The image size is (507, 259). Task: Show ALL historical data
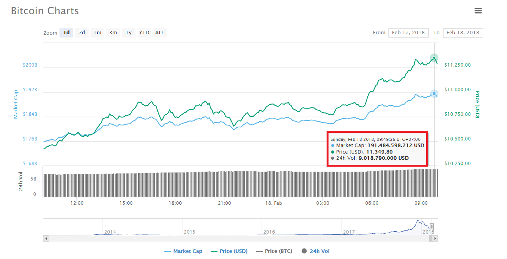[160, 33]
